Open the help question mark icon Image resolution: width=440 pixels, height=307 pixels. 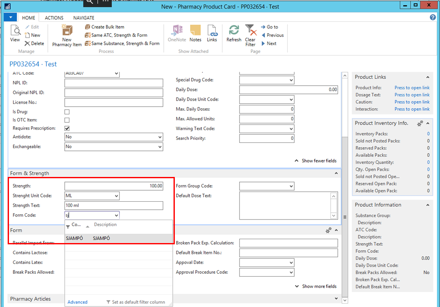pyautogui.click(x=433, y=17)
